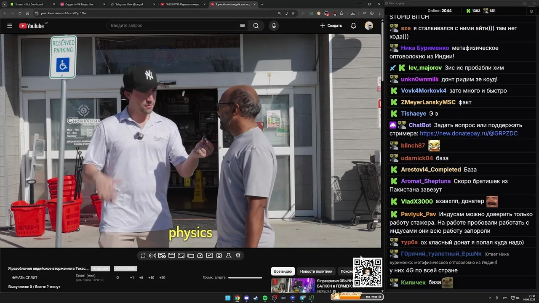The image size is (539, 303).
Task: Go to YouTube home via the logo
Action: 32,26
